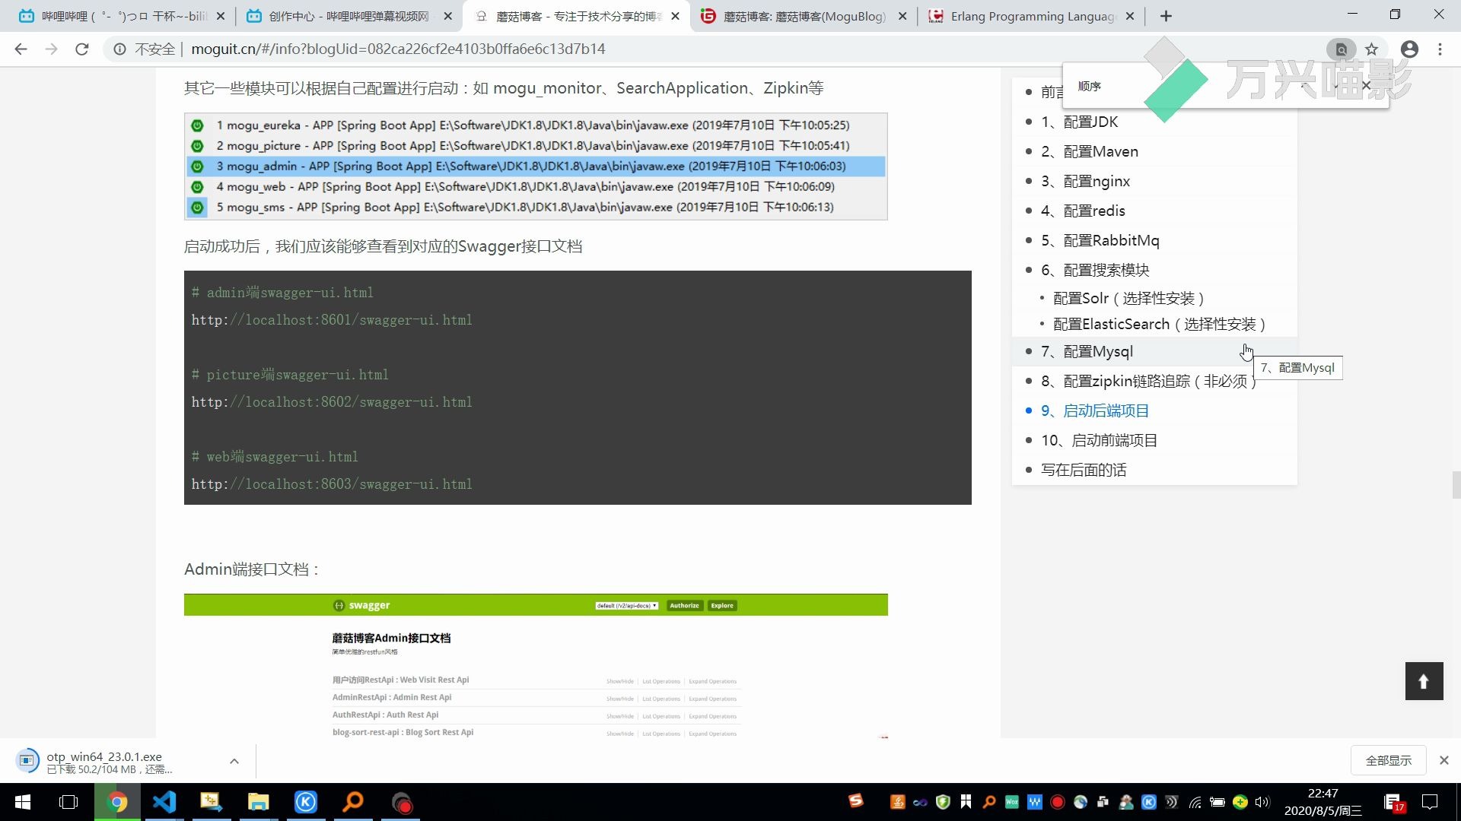This screenshot has height=821, width=1461.
Task: Open Chrome's three-dot menu
Action: (1440, 49)
